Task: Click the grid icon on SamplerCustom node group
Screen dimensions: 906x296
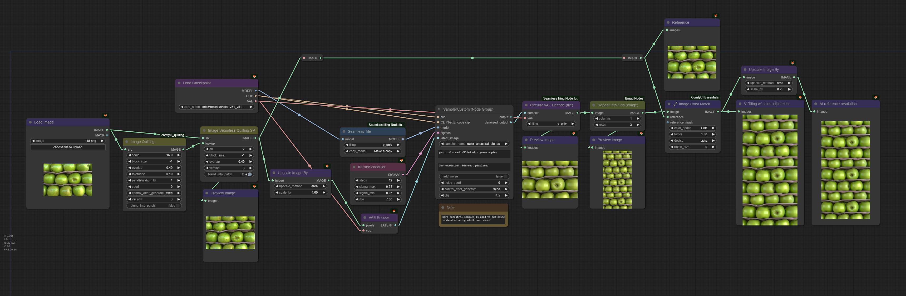Action: point(439,109)
